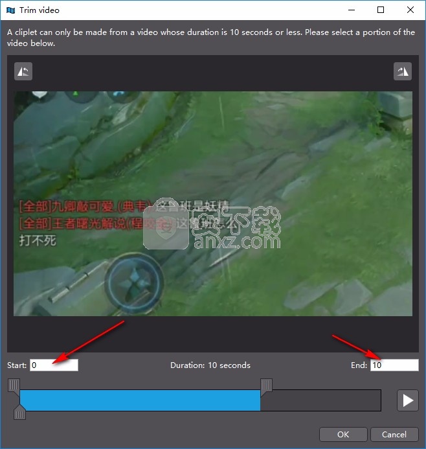Minimize the Trim video window
The image size is (426, 449).
[x=352, y=10]
